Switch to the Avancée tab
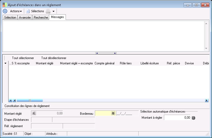 25,17
